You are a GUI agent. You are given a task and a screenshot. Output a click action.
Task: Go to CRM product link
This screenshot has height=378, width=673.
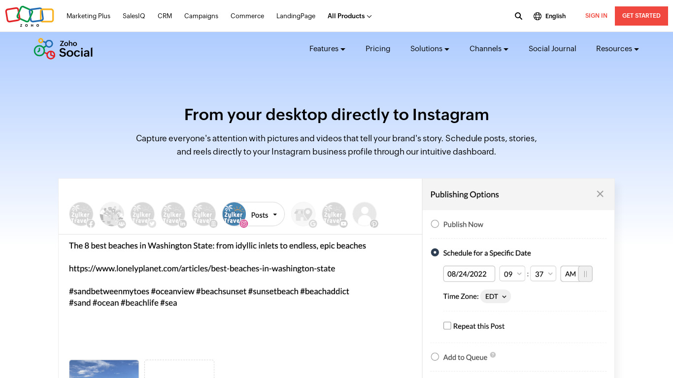(165, 16)
